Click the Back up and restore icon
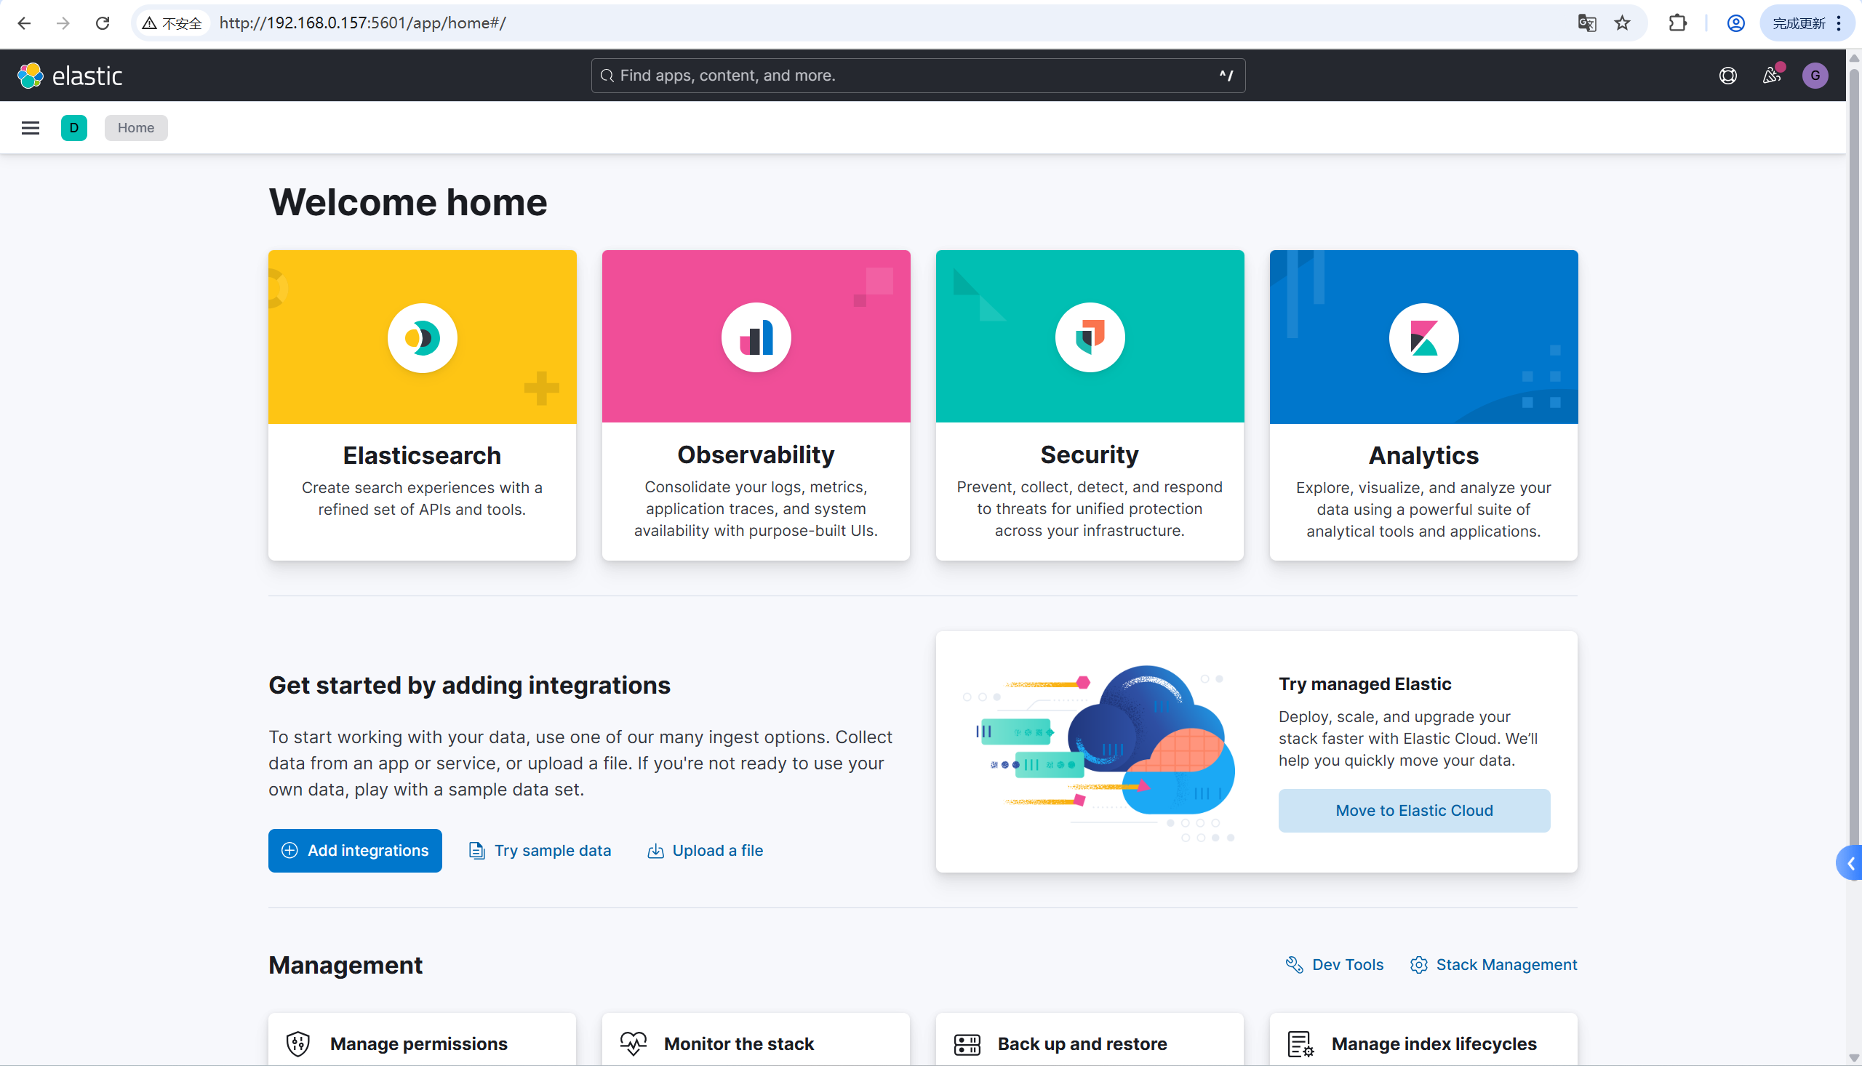1862x1066 pixels. point(967,1043)
